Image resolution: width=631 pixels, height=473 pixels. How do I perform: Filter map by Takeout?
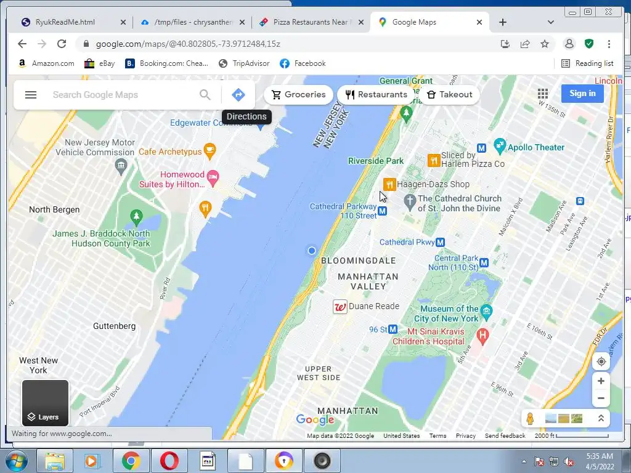[449, 94]
